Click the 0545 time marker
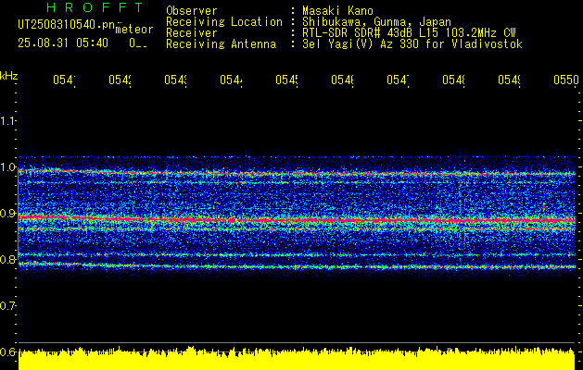This screenshot has height=370, width=583. [287, 80]
